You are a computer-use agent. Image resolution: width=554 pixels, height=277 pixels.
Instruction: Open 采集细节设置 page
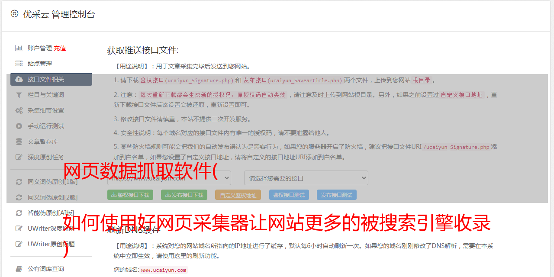(x=46, y=110)
